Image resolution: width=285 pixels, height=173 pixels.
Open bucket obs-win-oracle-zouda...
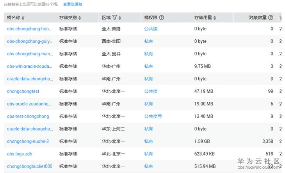coord(29,66)
